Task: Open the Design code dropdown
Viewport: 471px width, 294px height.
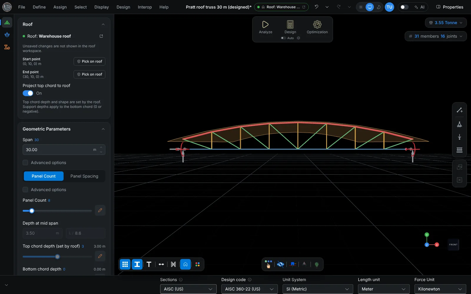Action: click(x=250, y=289)
